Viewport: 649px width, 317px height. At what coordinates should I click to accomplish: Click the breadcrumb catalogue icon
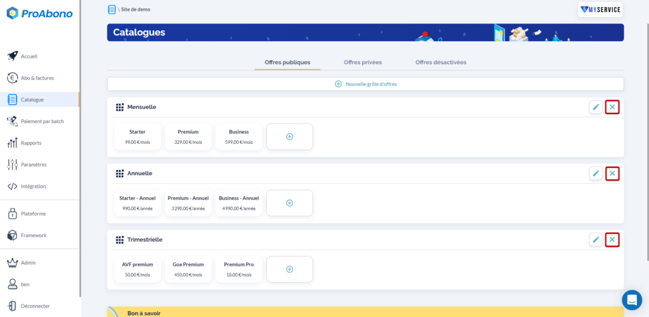click(112, 10)
